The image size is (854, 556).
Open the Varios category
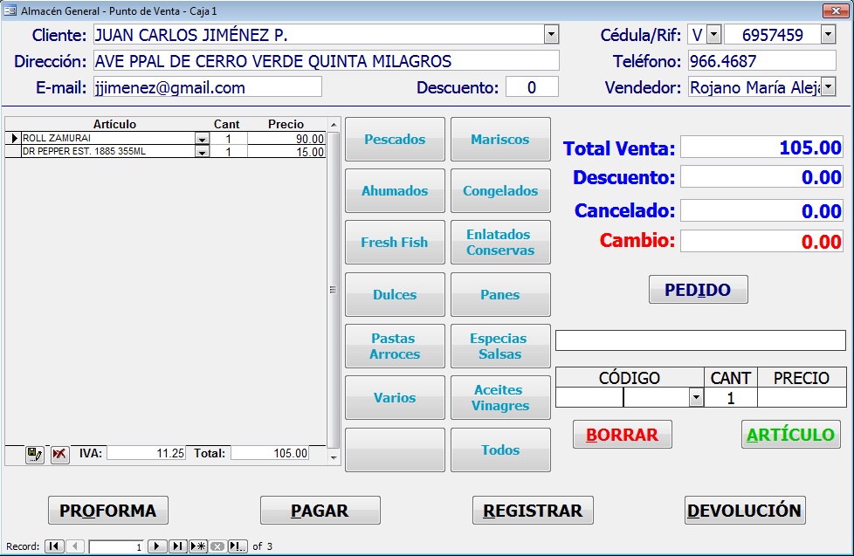tap(395, 397)
